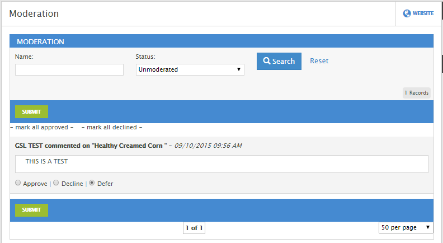Click the THIS IS A TEST comment box
Viewport: 443px width, 243px height.
221,164
